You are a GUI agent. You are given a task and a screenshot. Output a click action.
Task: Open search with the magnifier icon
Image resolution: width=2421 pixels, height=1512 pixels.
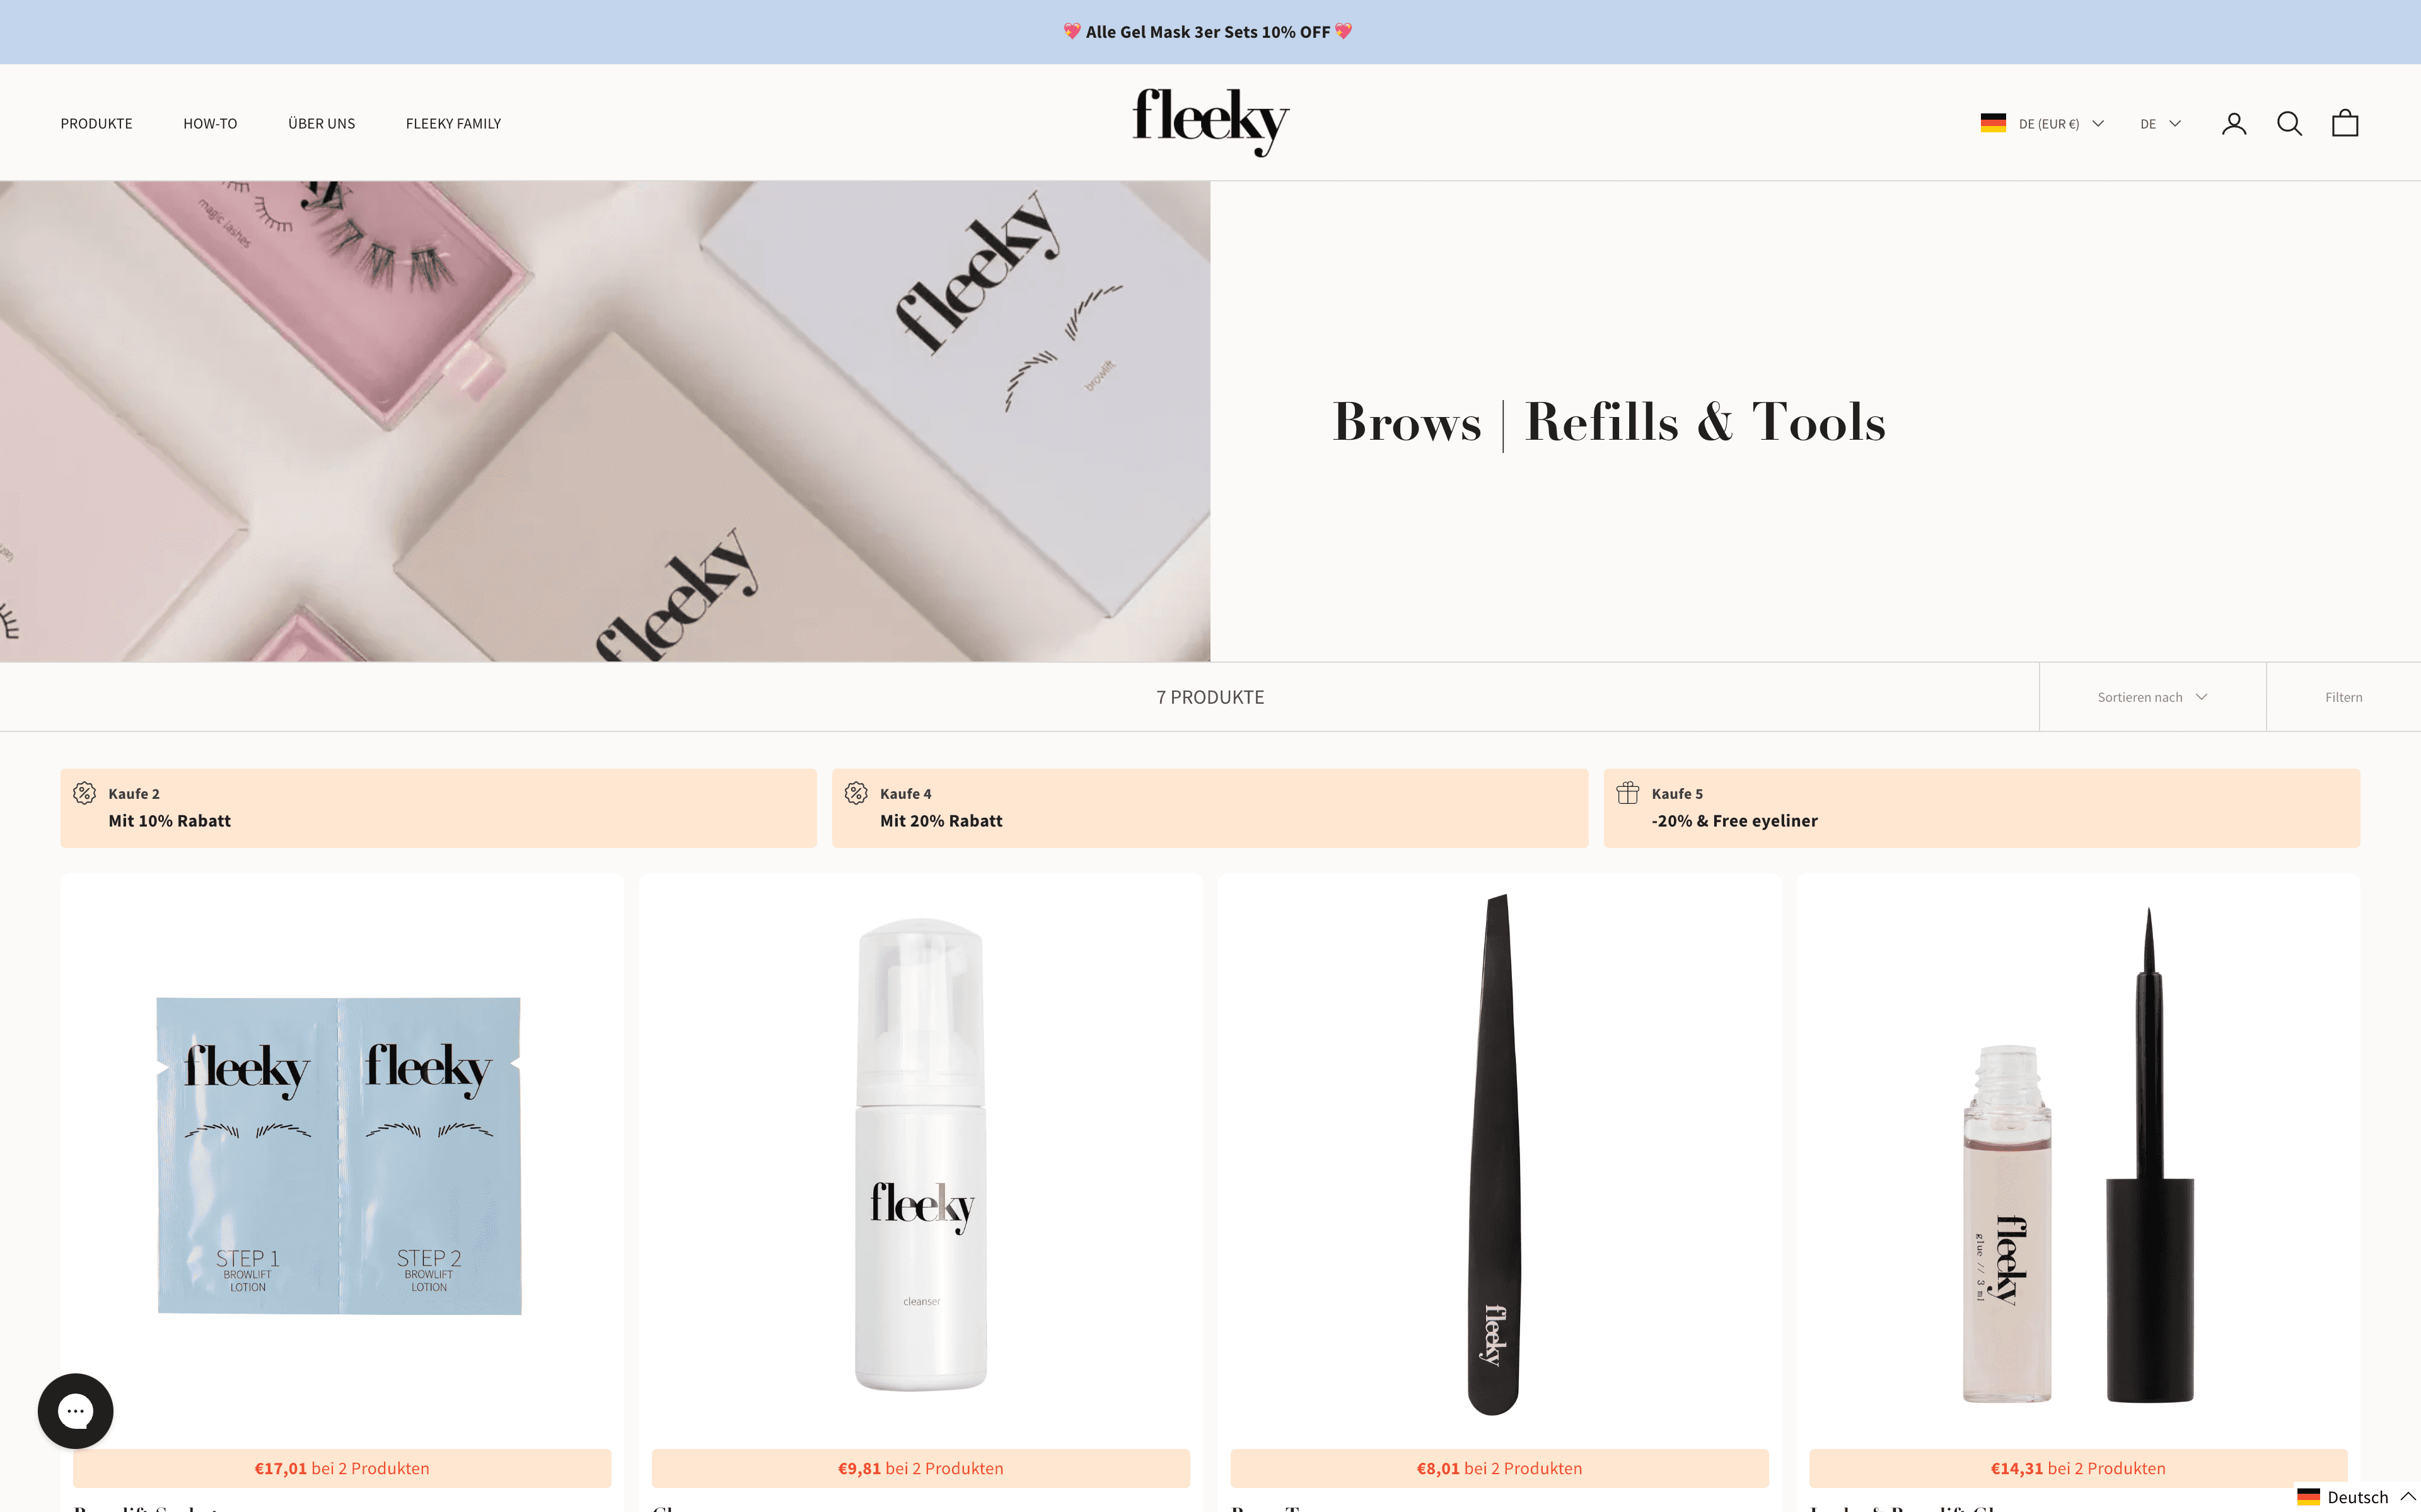[2289, 123]
